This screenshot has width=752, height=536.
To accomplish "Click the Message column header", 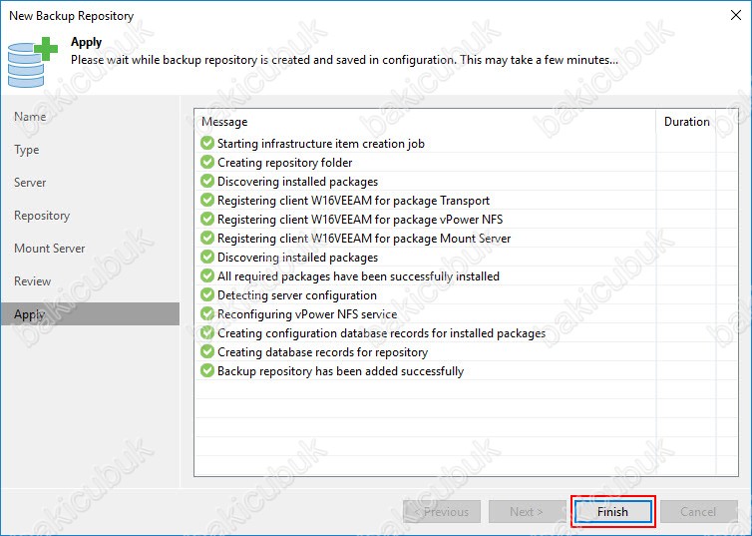I will tap(224, 122).
